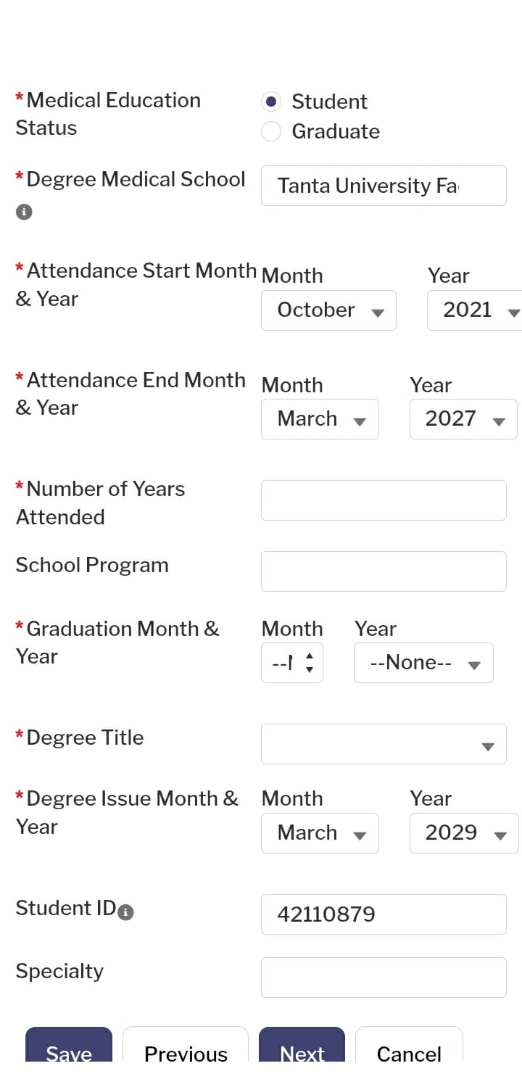Open Degree Issue Year dropdown showing 2029
Screen dimensions: 522x1087
pyautogui.click(x=464, y=833)
